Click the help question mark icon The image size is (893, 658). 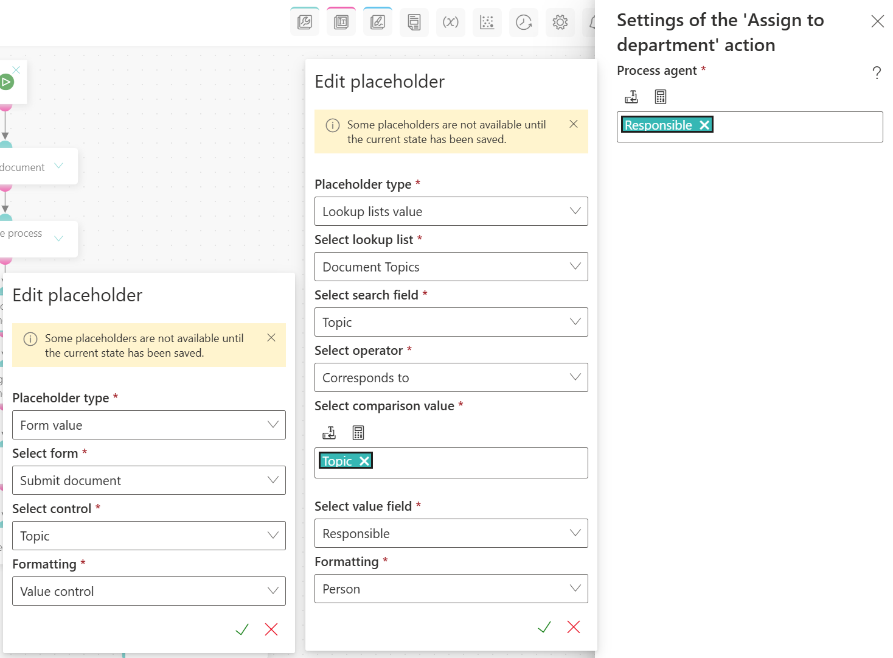click(877, 73)
